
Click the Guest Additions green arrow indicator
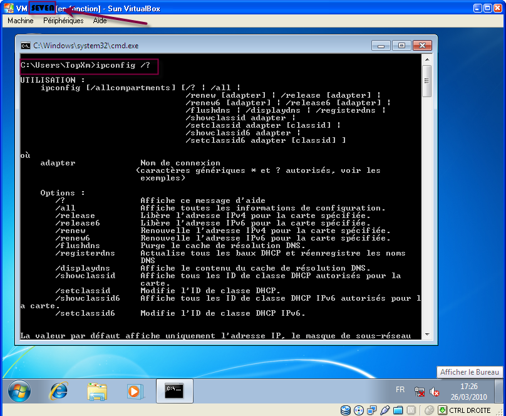(x=442, y=410)
